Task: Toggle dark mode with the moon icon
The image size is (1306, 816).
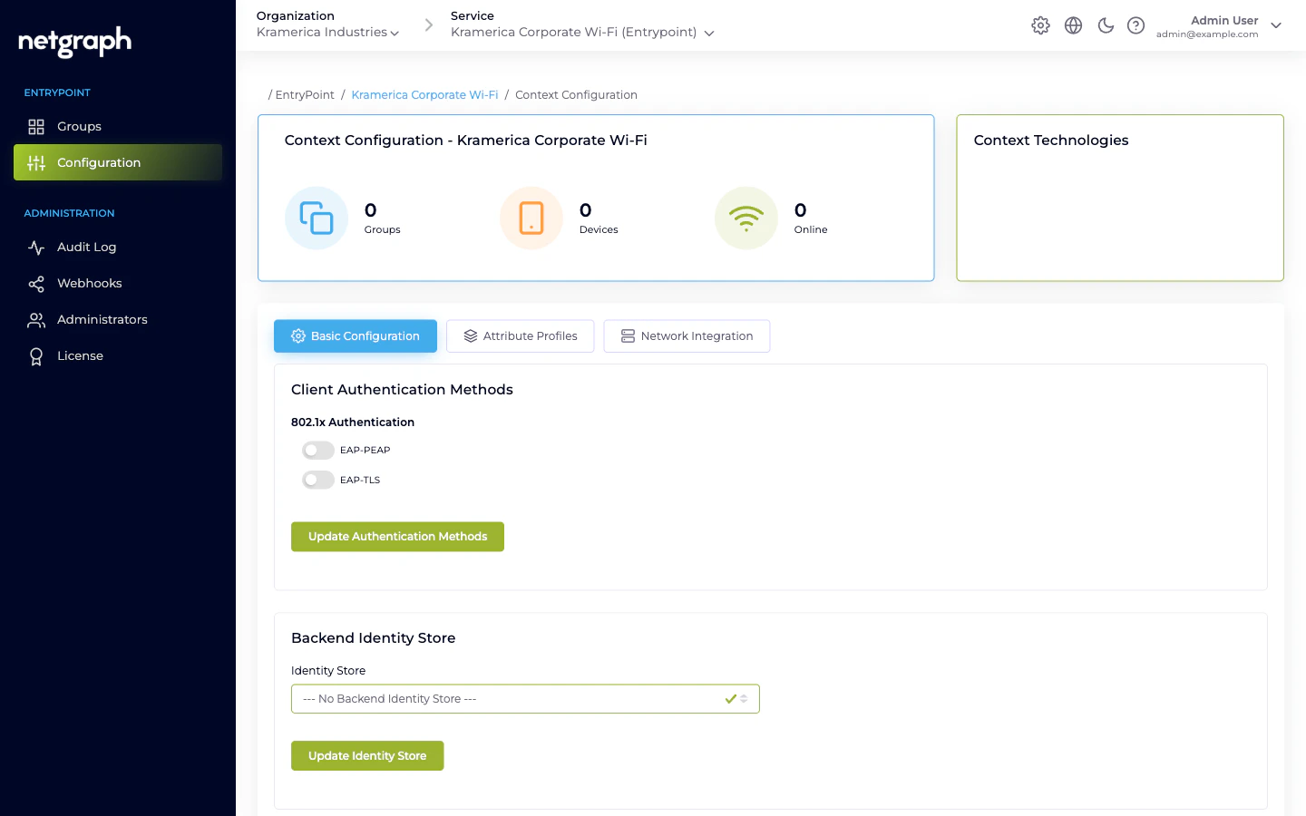Action: (1106, 25)
